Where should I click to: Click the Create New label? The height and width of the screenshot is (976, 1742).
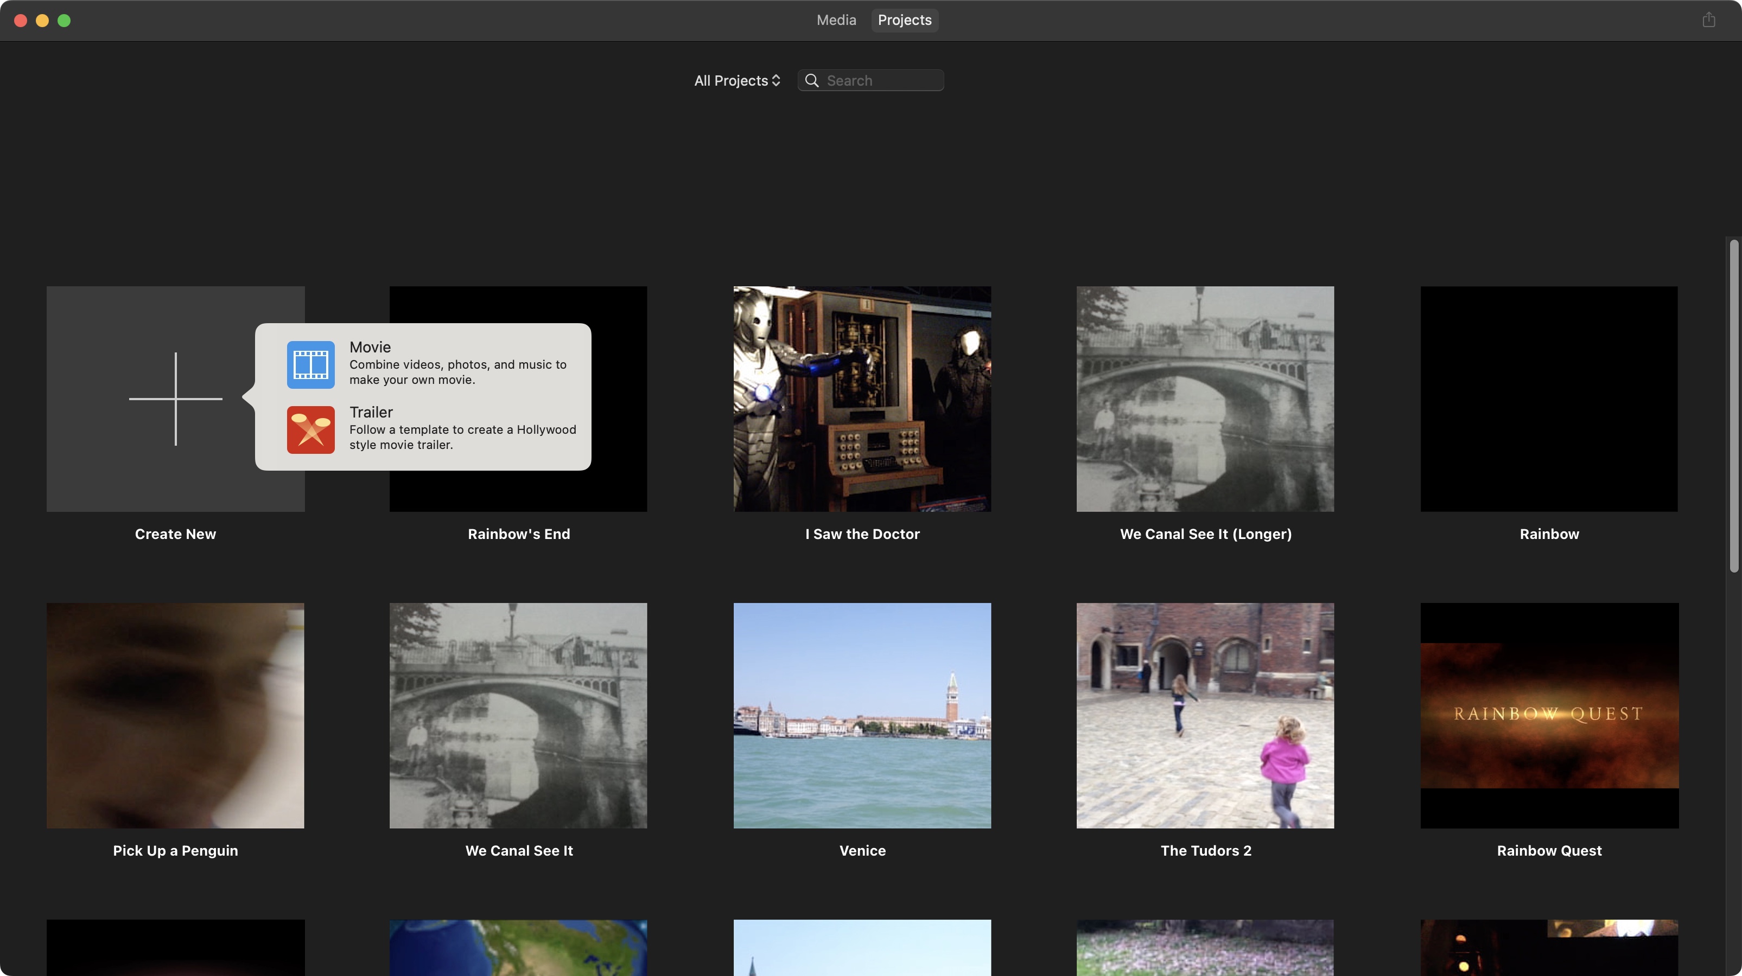(175, 534)
